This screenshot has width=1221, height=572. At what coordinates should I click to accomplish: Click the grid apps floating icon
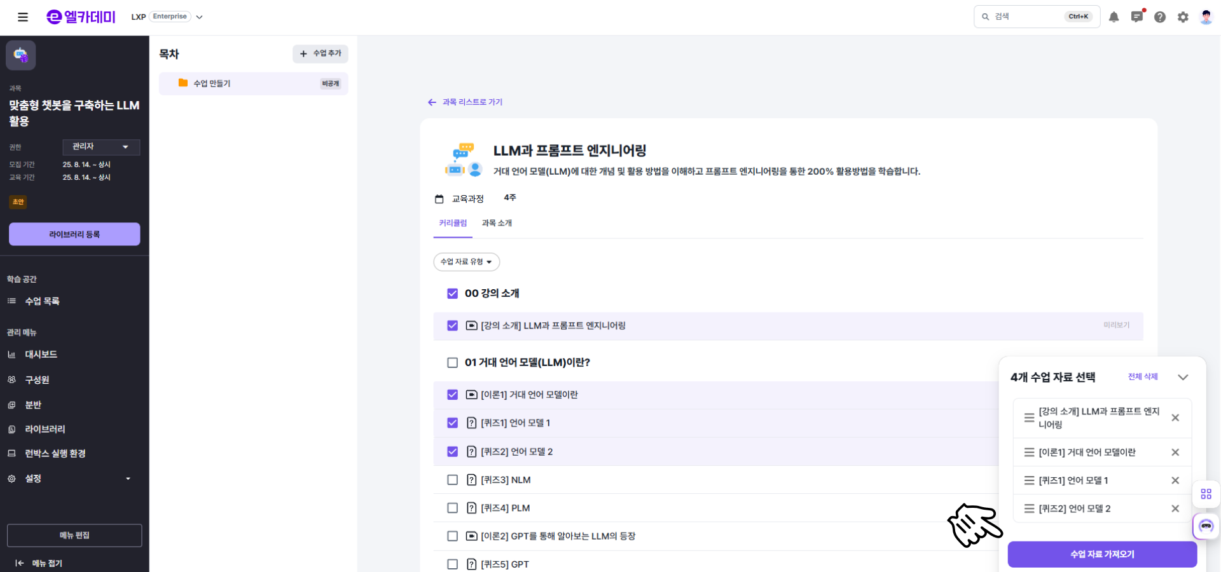tap(1206, 494)
